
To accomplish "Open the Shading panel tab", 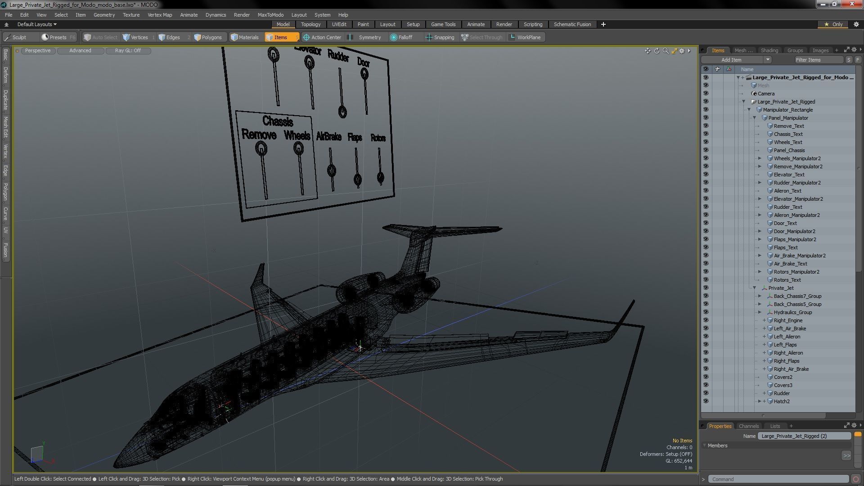I will tap(769, 50).
